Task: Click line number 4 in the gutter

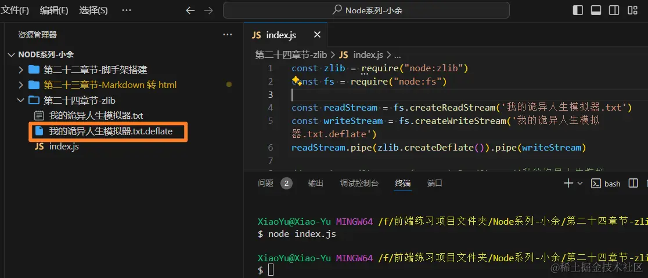Action: point(270,108)
